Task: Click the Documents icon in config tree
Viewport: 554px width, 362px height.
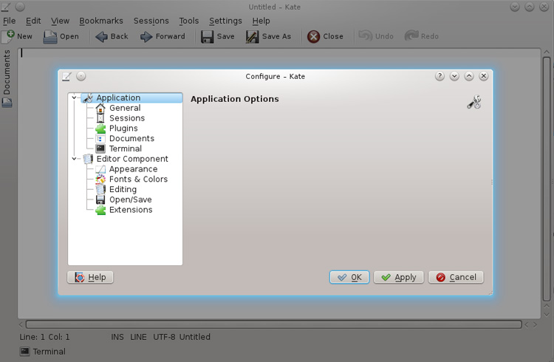Action: tap(100, 139)
